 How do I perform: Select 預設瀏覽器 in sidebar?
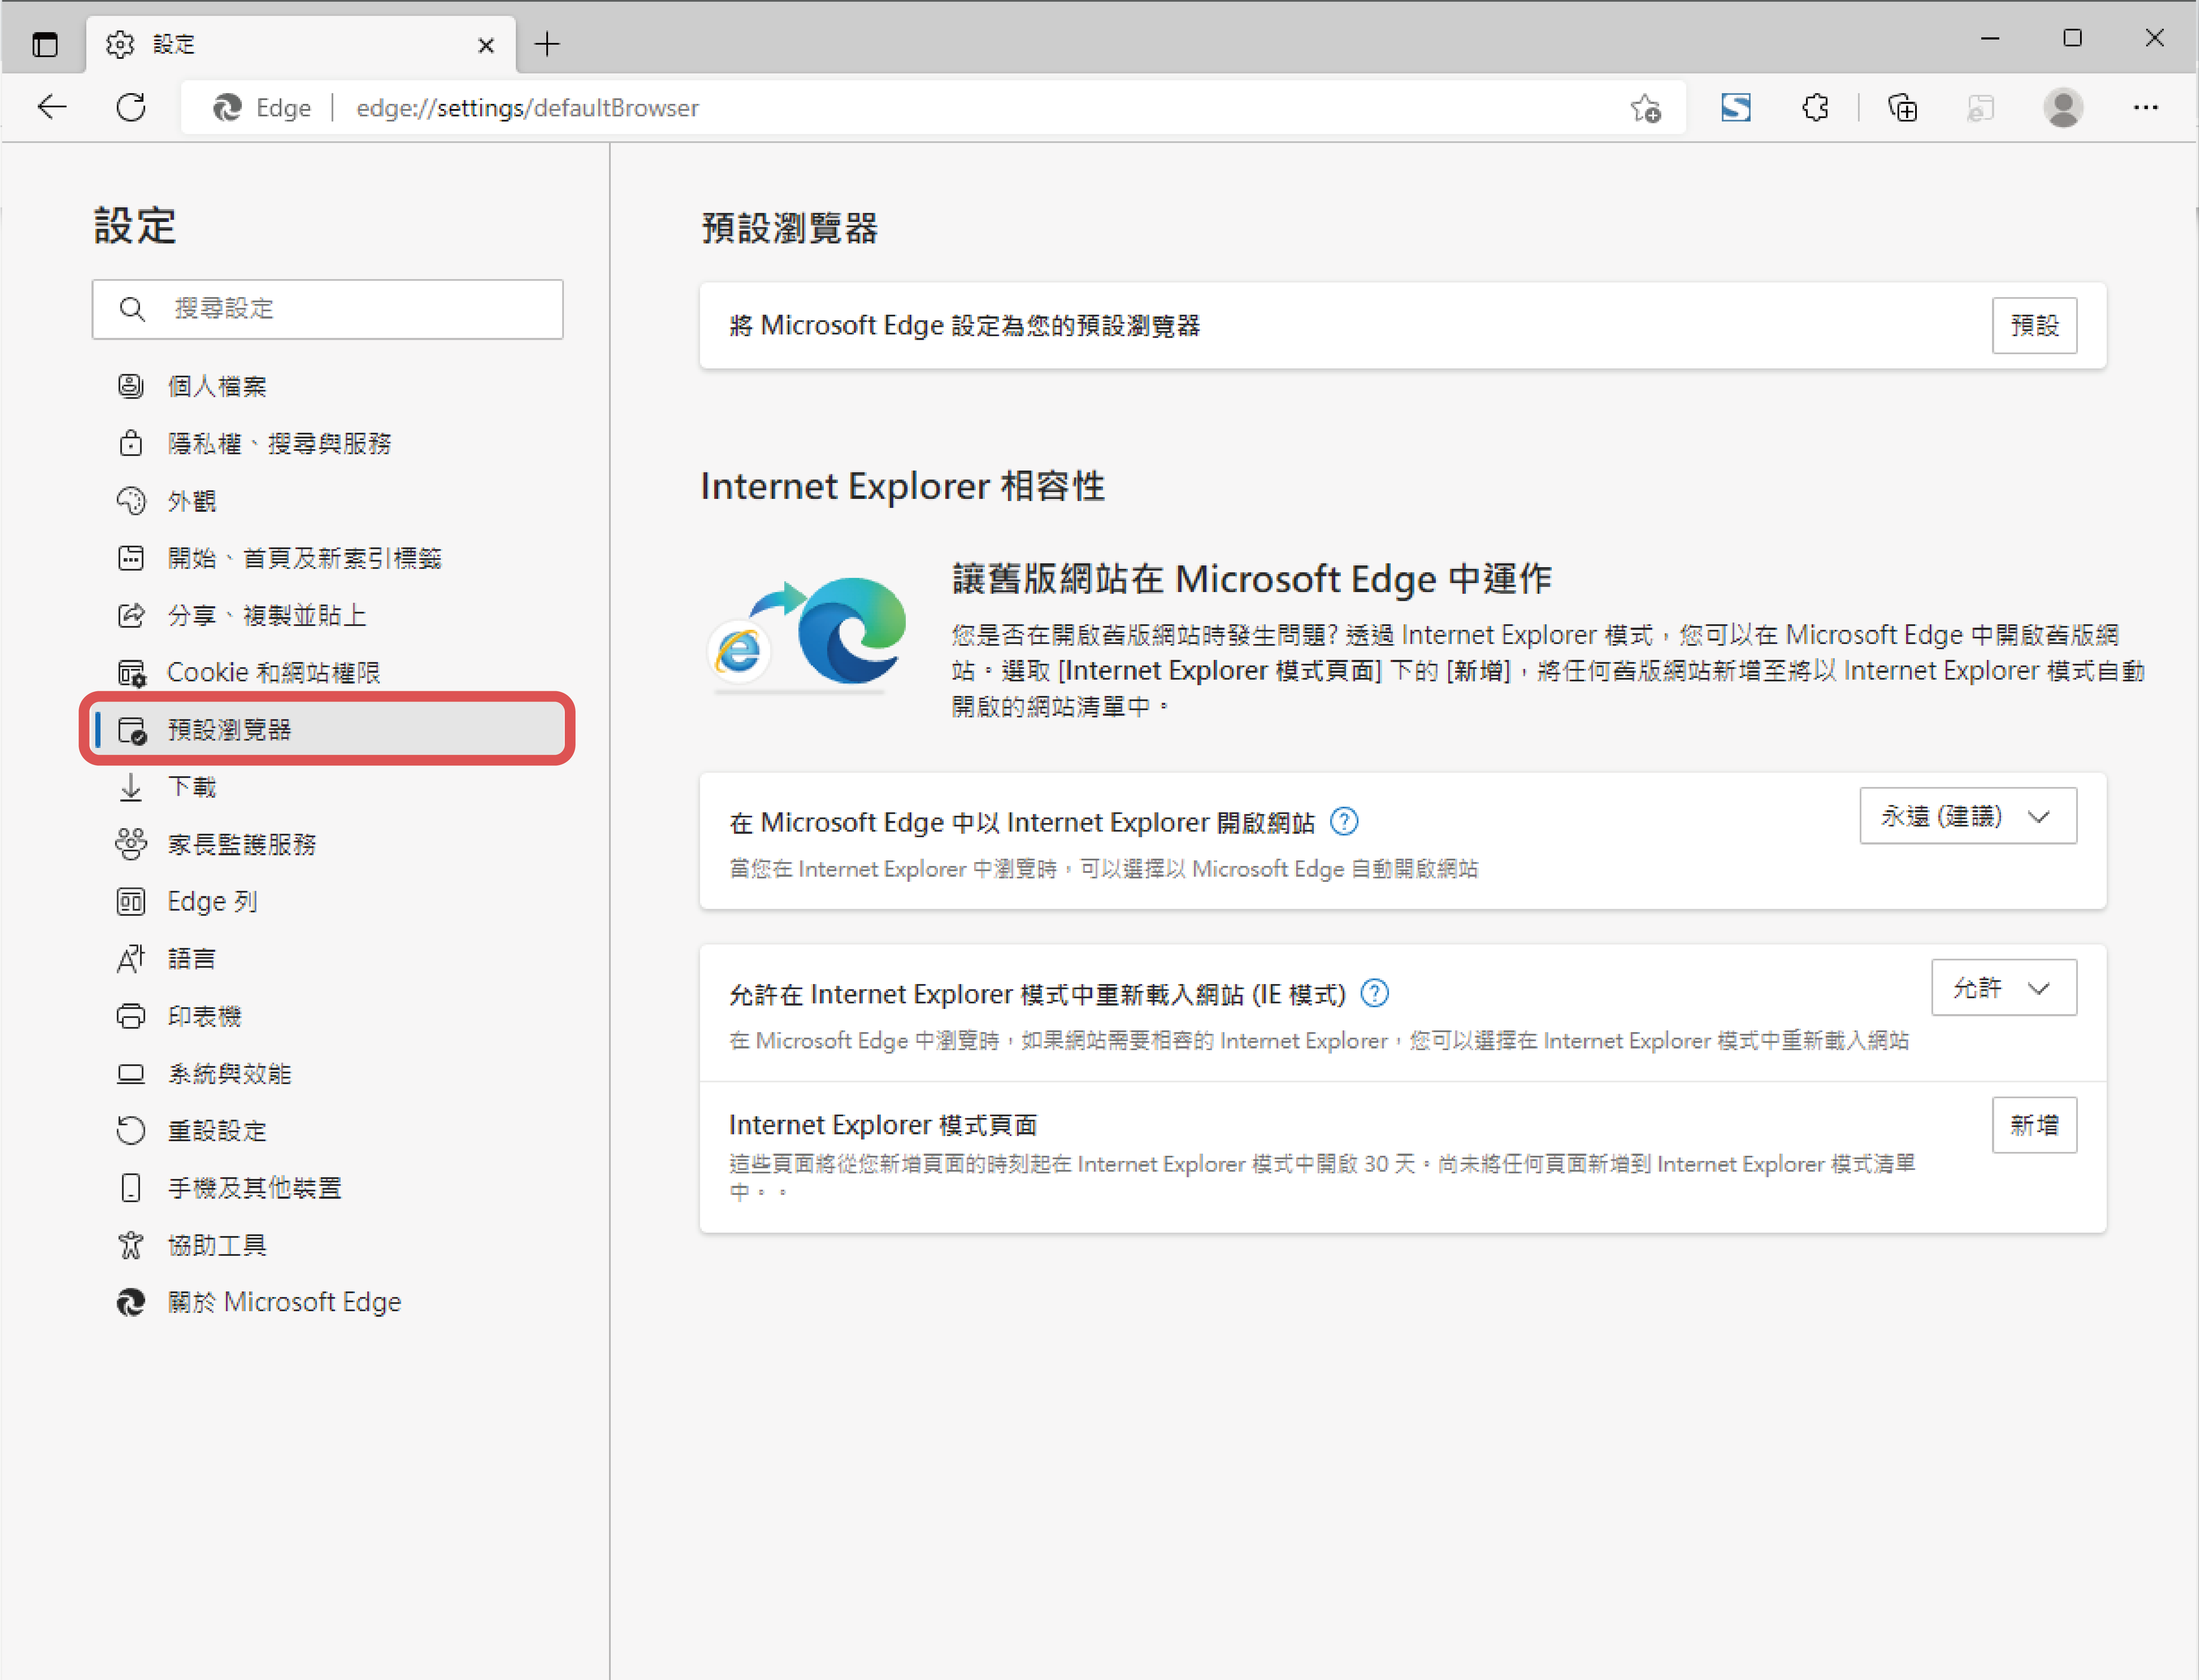pos(327,729)
